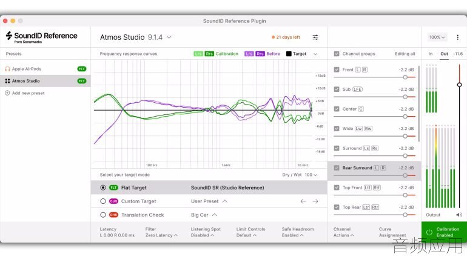Open the Atmos Studio 9.1.4 preset dropdown
The image size is (467, 257).
(x=136, y=37)
